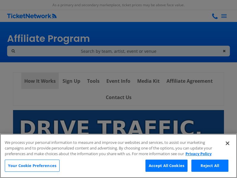The height and width of the screenshot is (178, 237).
Task: Click the phone contact icon
Action: 215,16
